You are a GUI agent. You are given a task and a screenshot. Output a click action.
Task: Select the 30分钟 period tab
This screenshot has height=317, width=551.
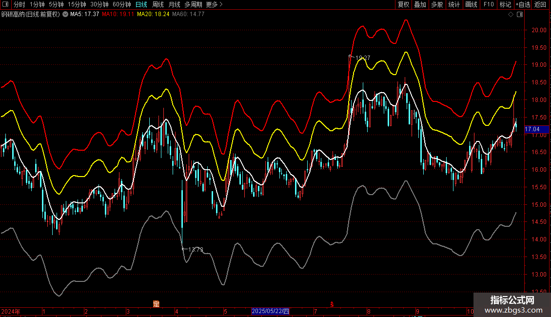(99, 4)
